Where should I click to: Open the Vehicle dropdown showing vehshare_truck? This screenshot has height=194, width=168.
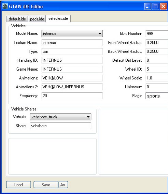[60, 117]
